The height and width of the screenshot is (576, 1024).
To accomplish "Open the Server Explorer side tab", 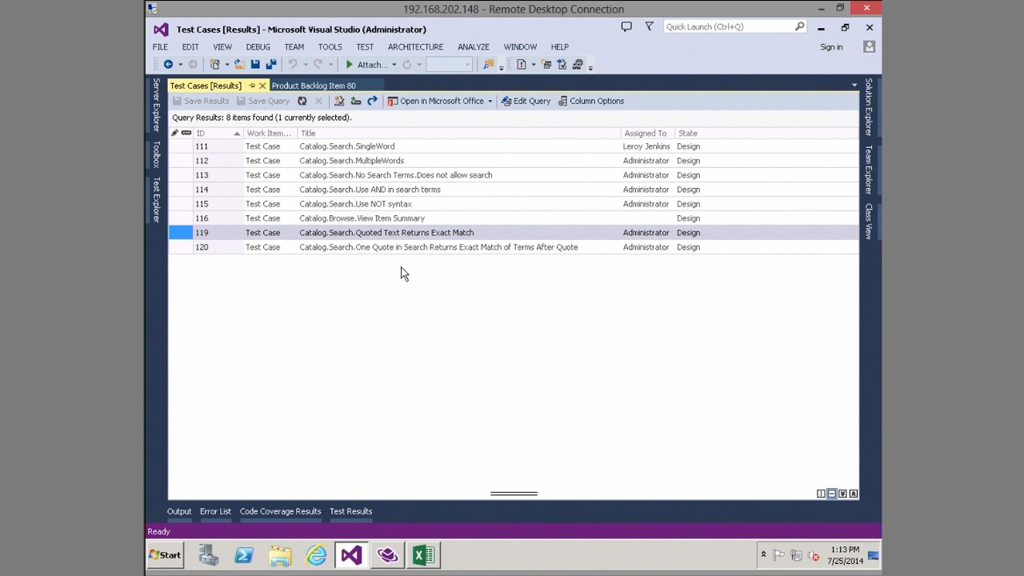I will 156,105.
